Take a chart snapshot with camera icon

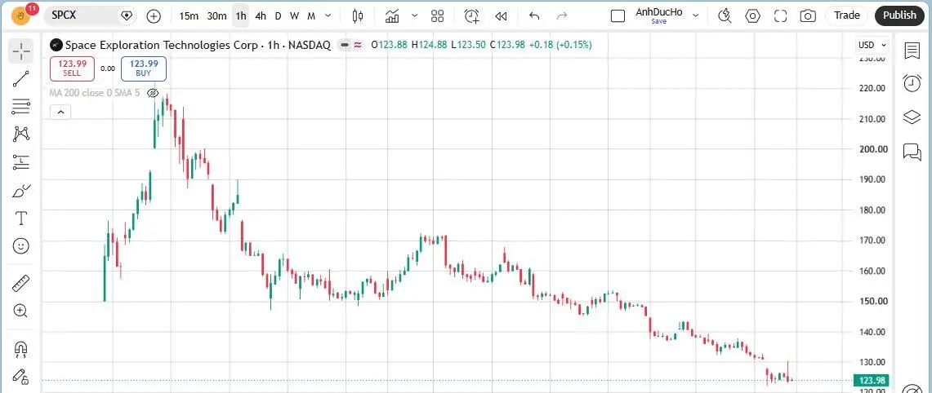click(x=808, y=16)
